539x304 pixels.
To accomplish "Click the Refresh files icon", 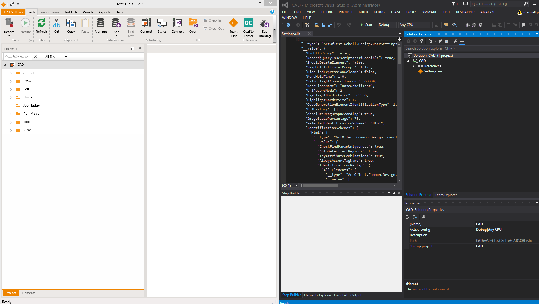I will (x=41, y=23).
